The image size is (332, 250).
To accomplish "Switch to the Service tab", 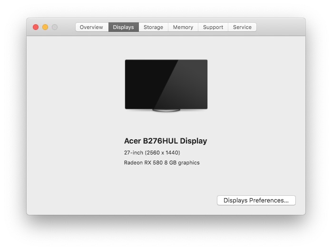I will click(x=242, y=27).
